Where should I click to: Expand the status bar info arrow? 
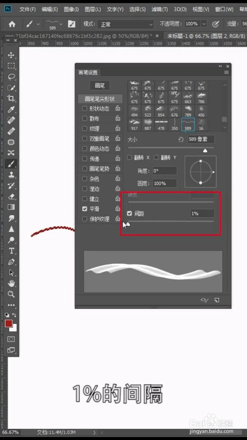pos(94,432)
